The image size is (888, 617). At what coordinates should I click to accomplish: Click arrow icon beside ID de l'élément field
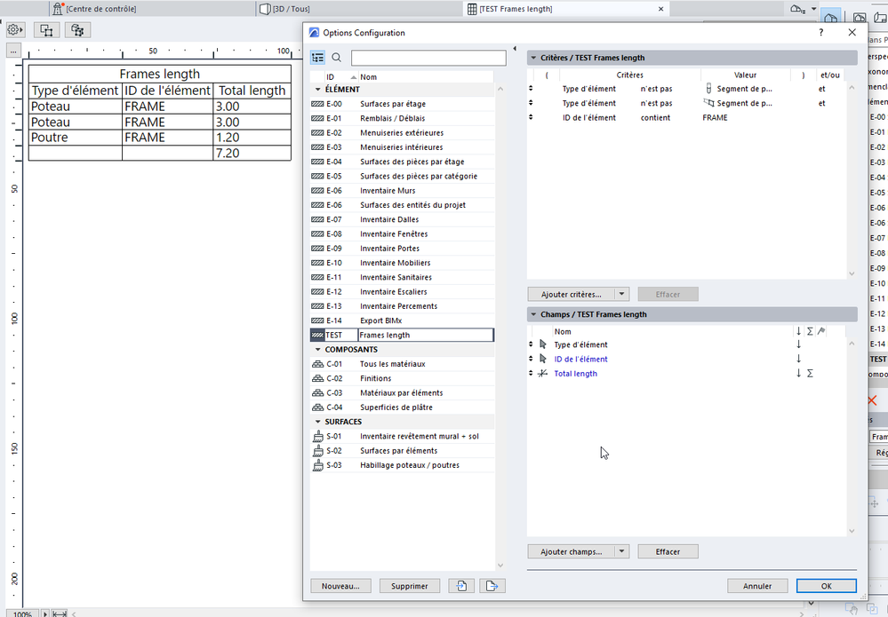(543, 359)
